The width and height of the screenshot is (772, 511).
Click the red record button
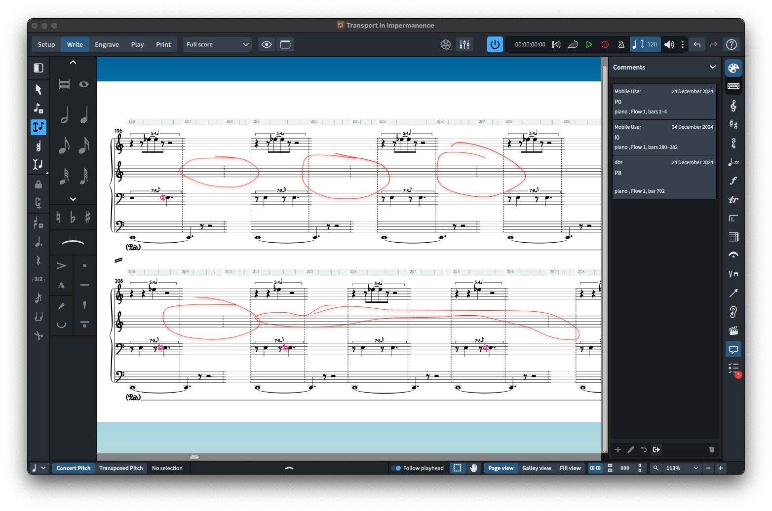(605, 44)
